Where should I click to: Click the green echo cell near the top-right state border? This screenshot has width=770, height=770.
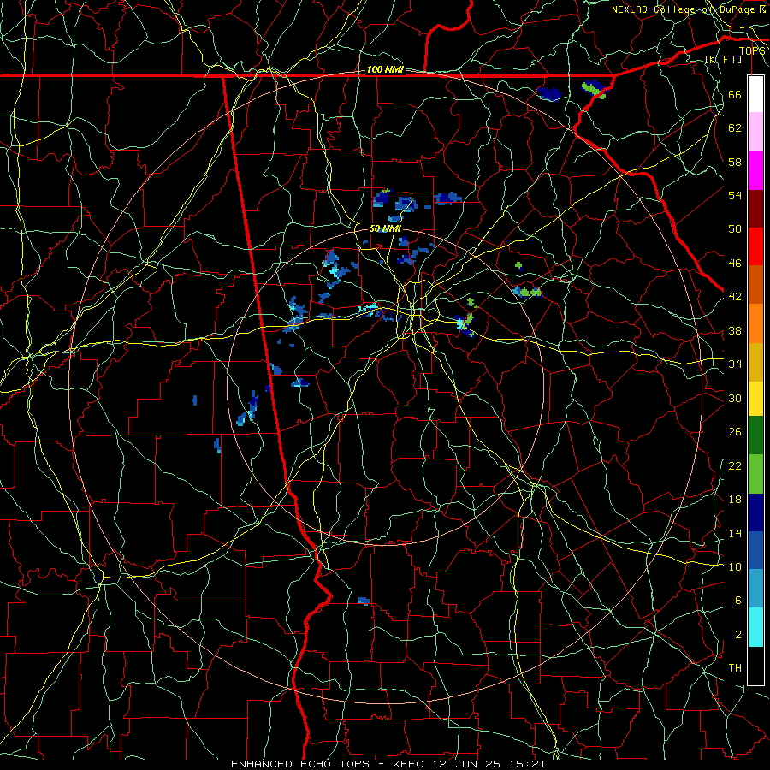click(x=595, y=89)
